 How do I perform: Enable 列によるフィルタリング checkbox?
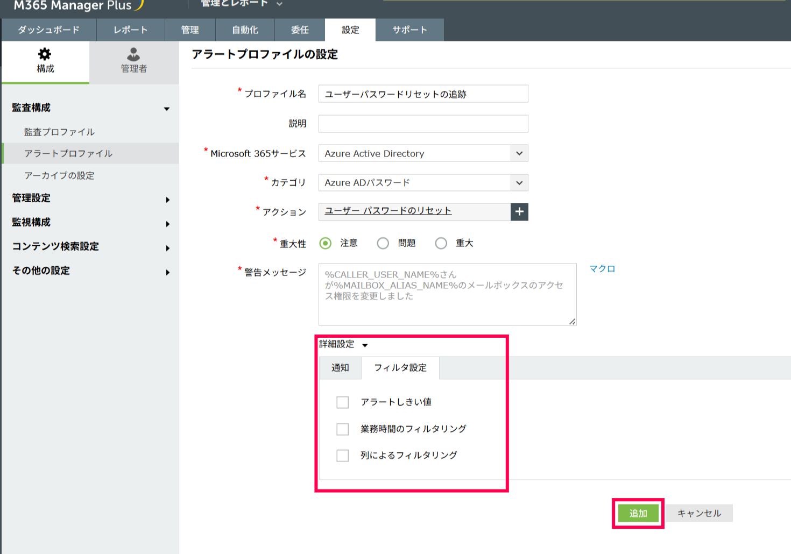tap(343, 456)
